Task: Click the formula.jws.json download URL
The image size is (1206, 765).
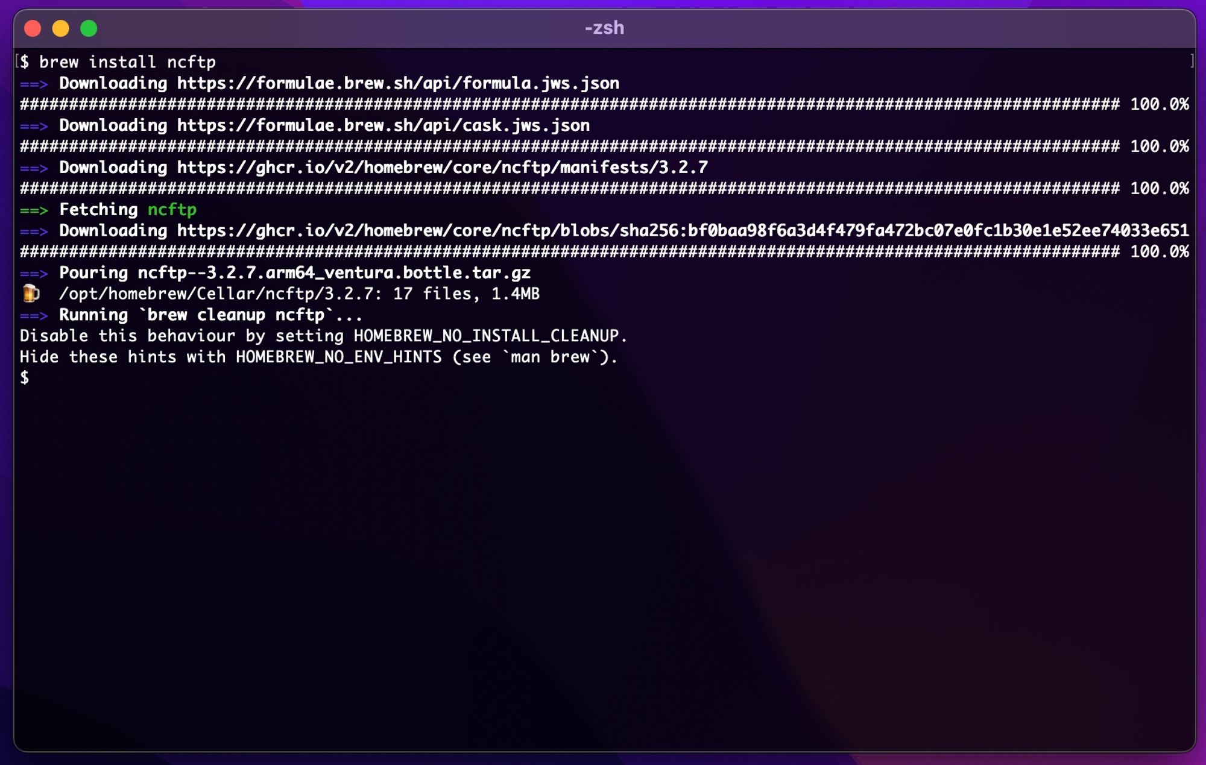Action: (x=398, y=83)
